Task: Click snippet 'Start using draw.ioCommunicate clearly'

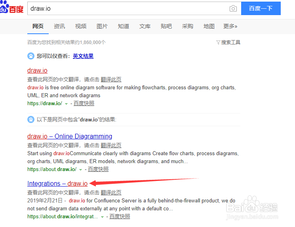Action: click(133, 158)
